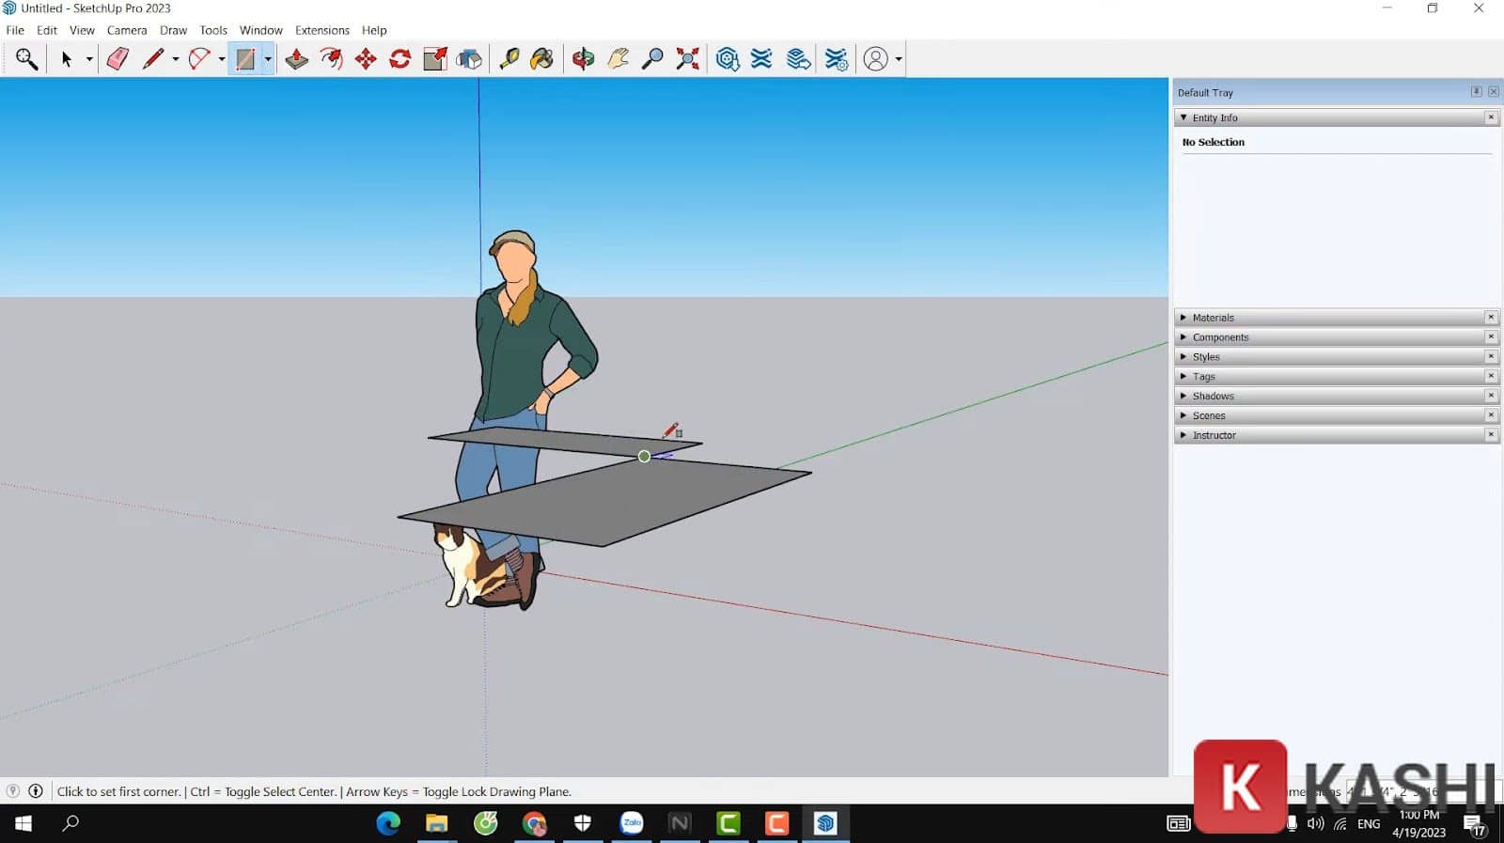This screenshot has height=843, width=1504.
Task: Select the Pan hand tool
Action: tap(618, 59)
